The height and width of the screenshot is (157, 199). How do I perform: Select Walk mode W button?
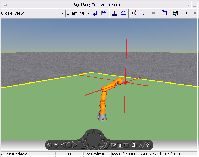(x=114, y=145)
